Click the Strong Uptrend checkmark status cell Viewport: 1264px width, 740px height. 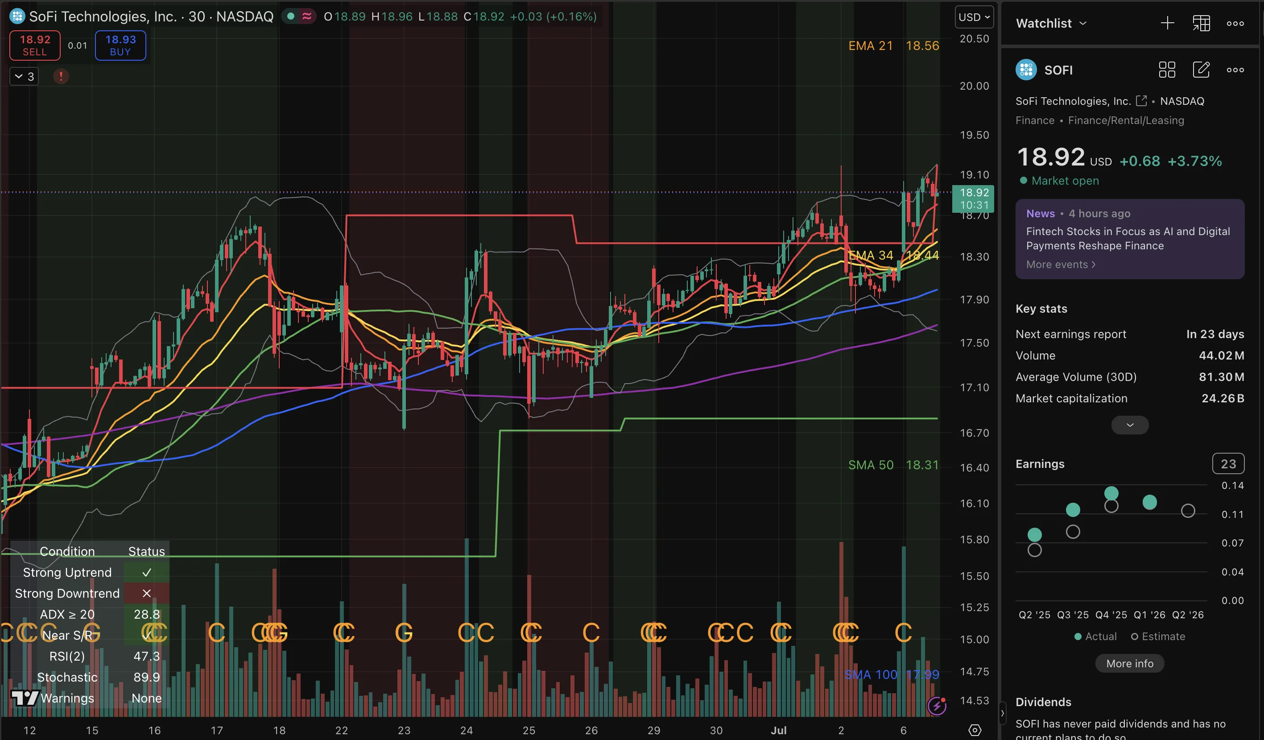point(146,572)
